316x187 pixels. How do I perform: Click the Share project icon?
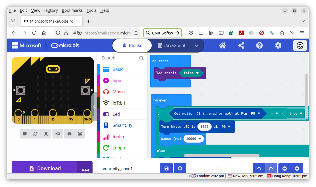[241, 45]
